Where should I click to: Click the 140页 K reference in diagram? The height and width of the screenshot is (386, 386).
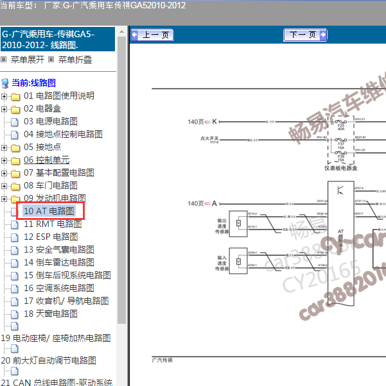click(202, 122)
